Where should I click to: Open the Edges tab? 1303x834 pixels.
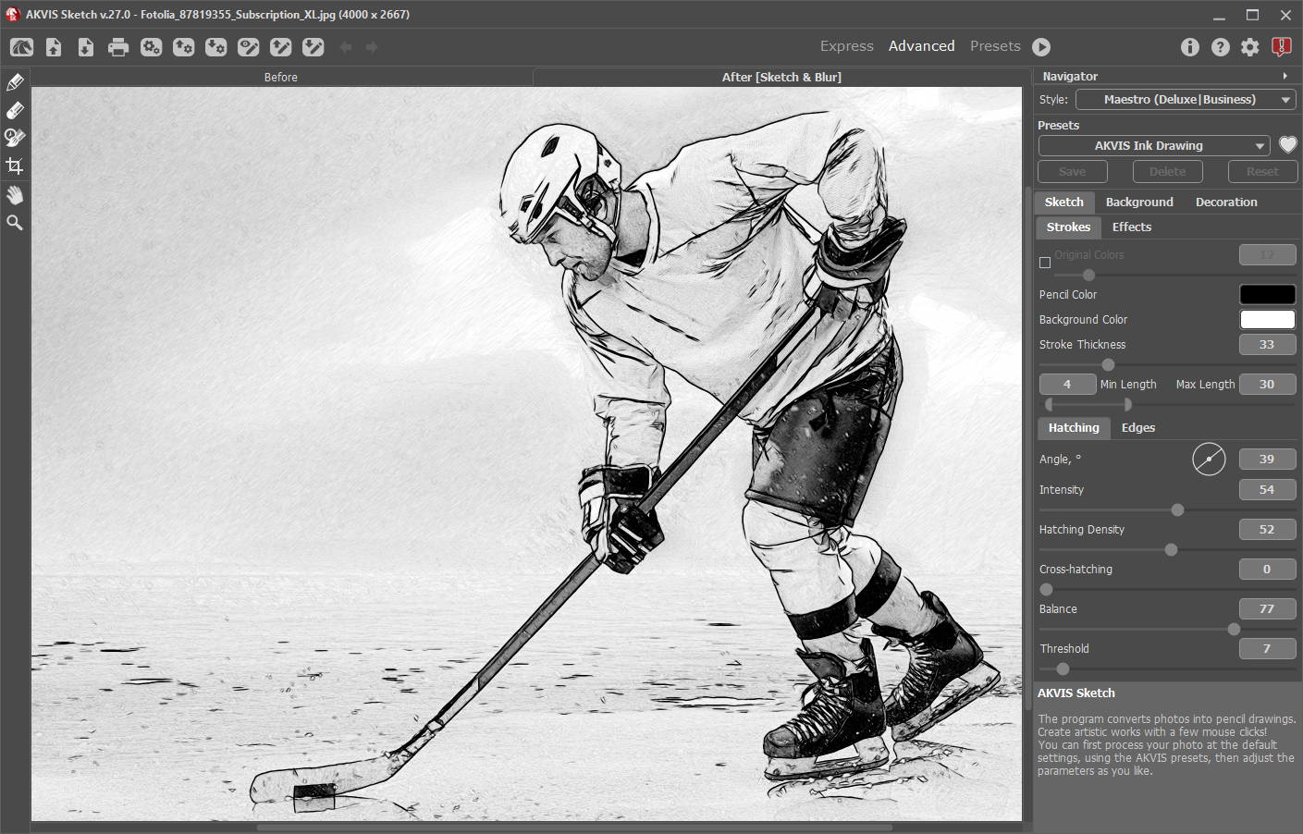1137,428
